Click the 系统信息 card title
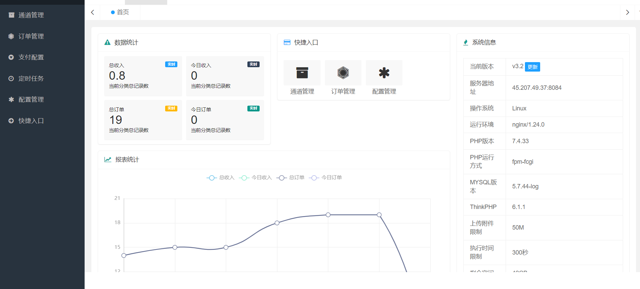This screenshot has height=289, width=640. click(484, 43)
